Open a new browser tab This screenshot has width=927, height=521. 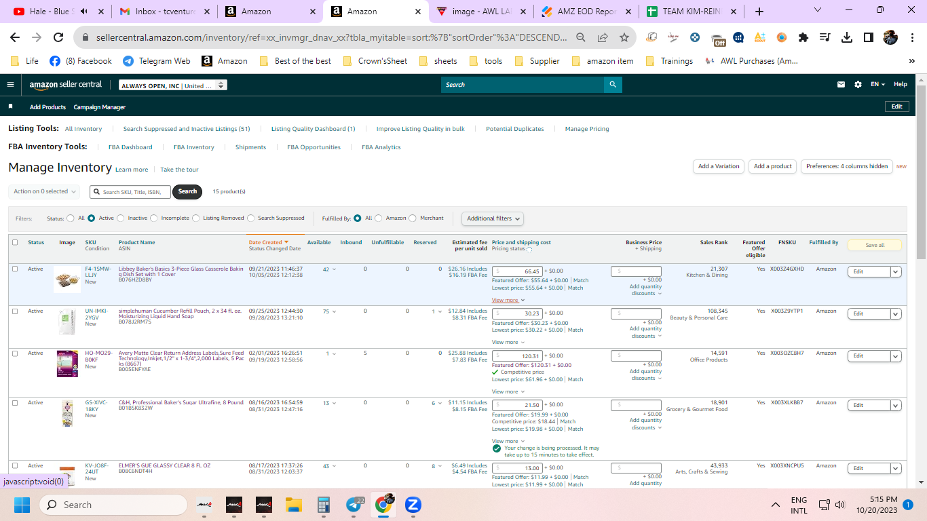point(759,12)
